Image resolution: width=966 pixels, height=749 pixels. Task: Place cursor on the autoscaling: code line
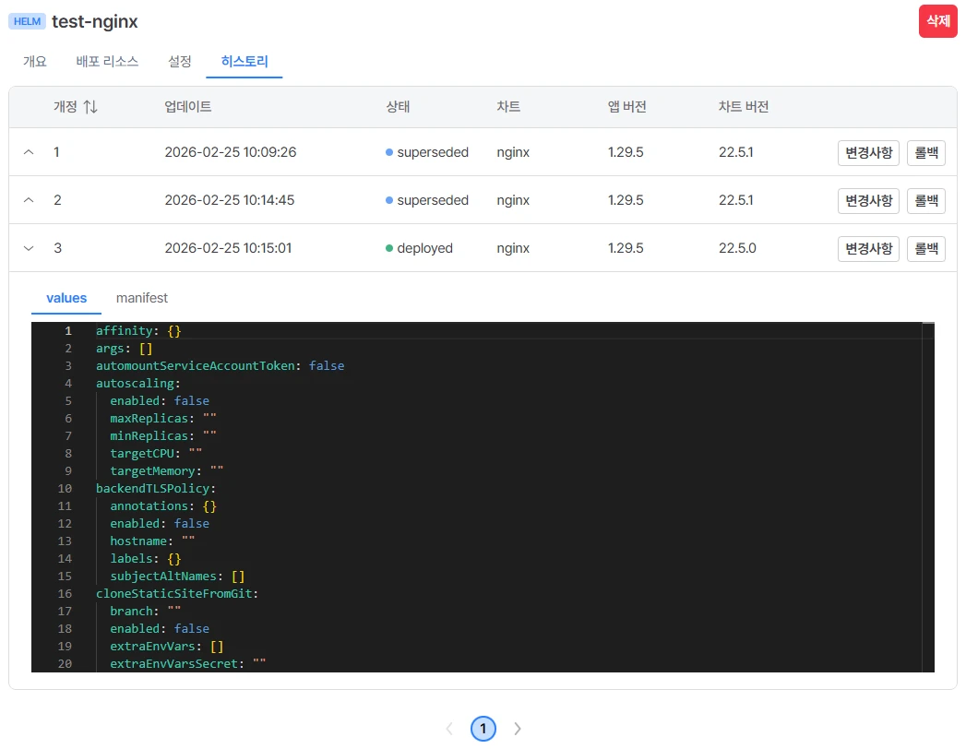click(138, 383)
